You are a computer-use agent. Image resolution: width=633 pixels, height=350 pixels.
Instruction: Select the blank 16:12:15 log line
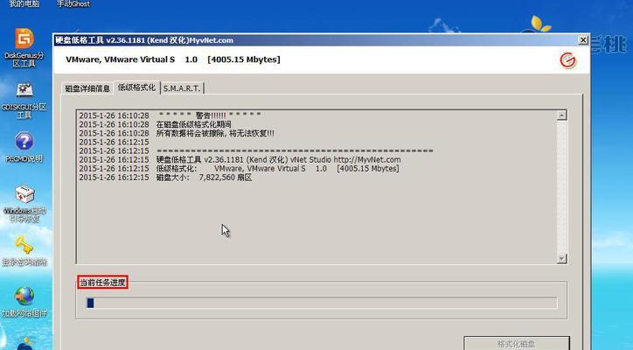point(115,143)
